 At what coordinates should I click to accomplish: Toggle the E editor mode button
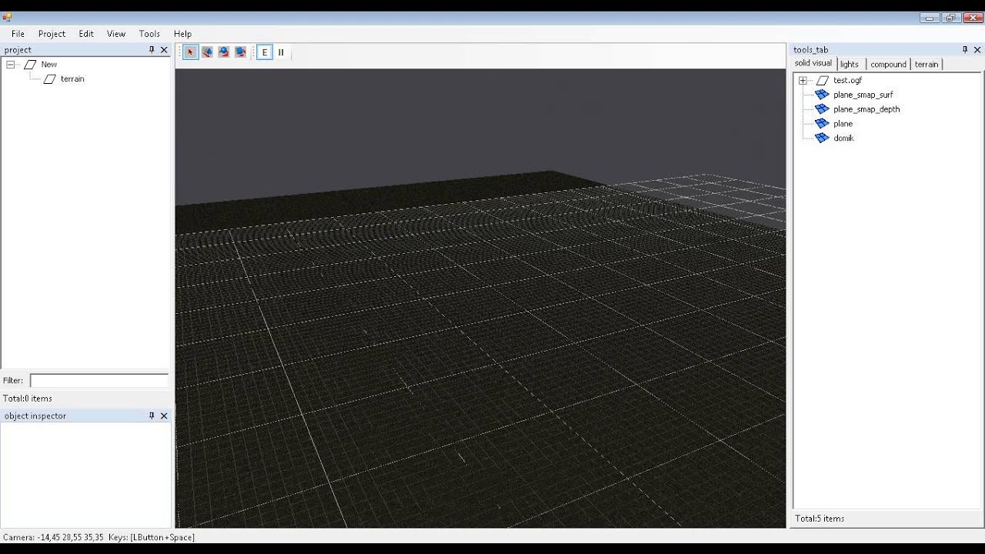point(265,52)
